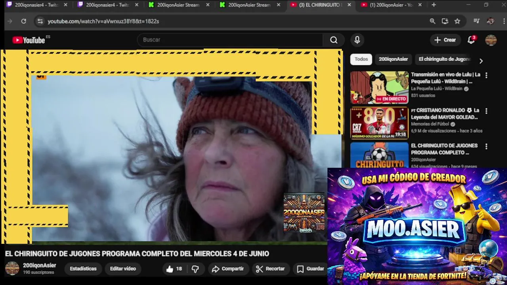
Task: Open the Lulu EN DIRECTO thumbnail
Action: click(379, 87)
